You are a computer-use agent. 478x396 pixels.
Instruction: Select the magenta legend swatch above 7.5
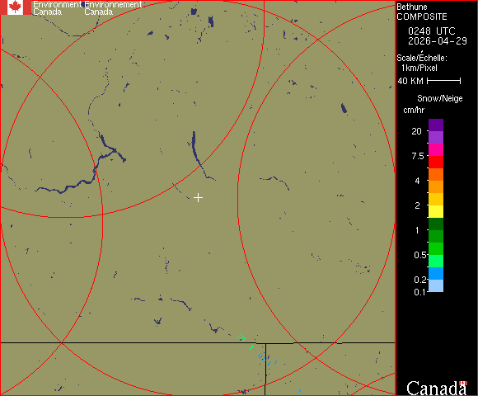click(436, 150)
